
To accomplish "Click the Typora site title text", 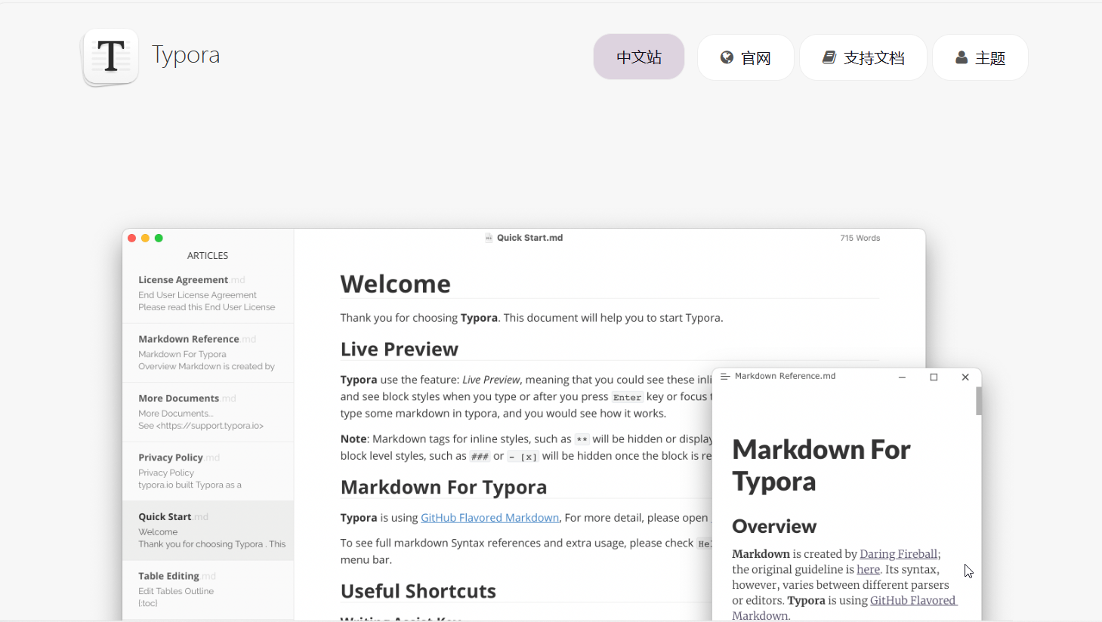I will (x=186, y=55).
